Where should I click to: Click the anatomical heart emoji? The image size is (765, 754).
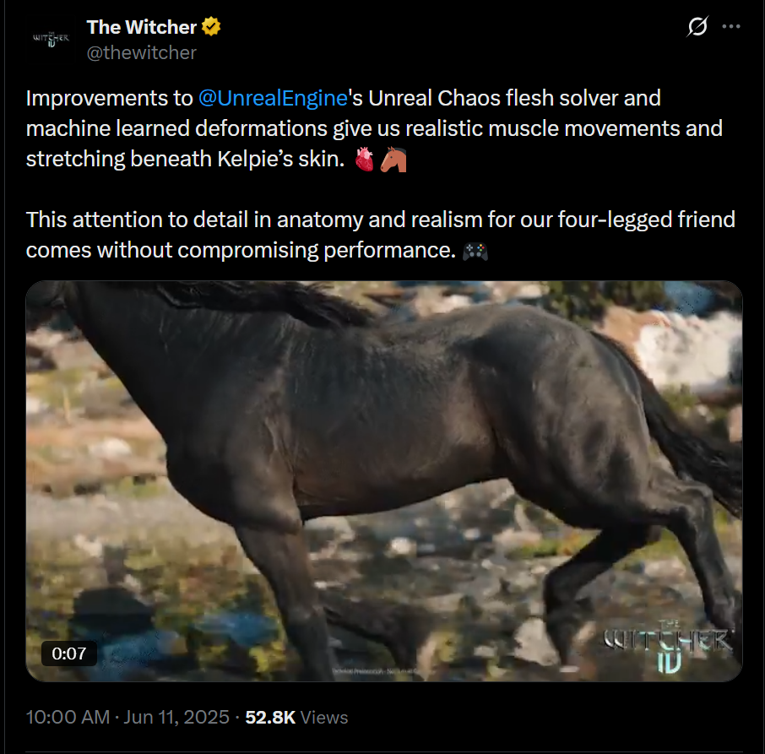tap(363, 160)
